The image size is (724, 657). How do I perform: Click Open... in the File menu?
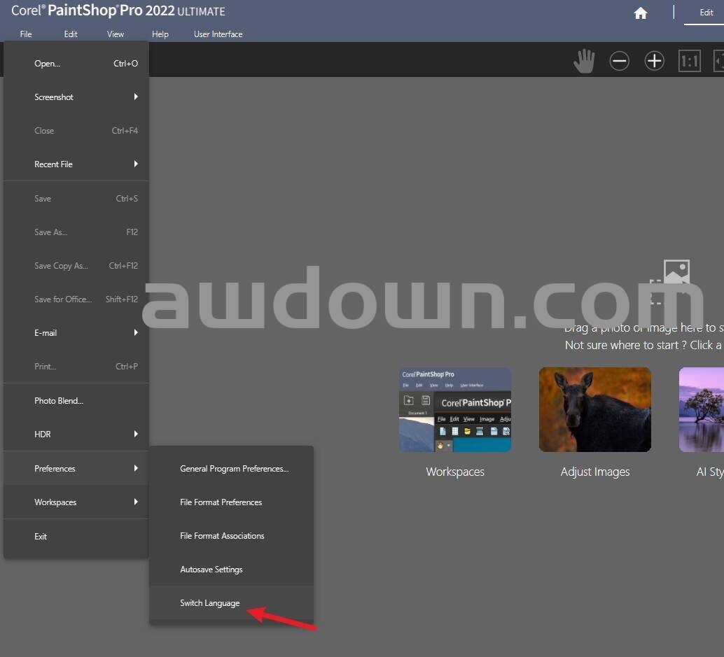pyautogui.click(x=48, y=64)
